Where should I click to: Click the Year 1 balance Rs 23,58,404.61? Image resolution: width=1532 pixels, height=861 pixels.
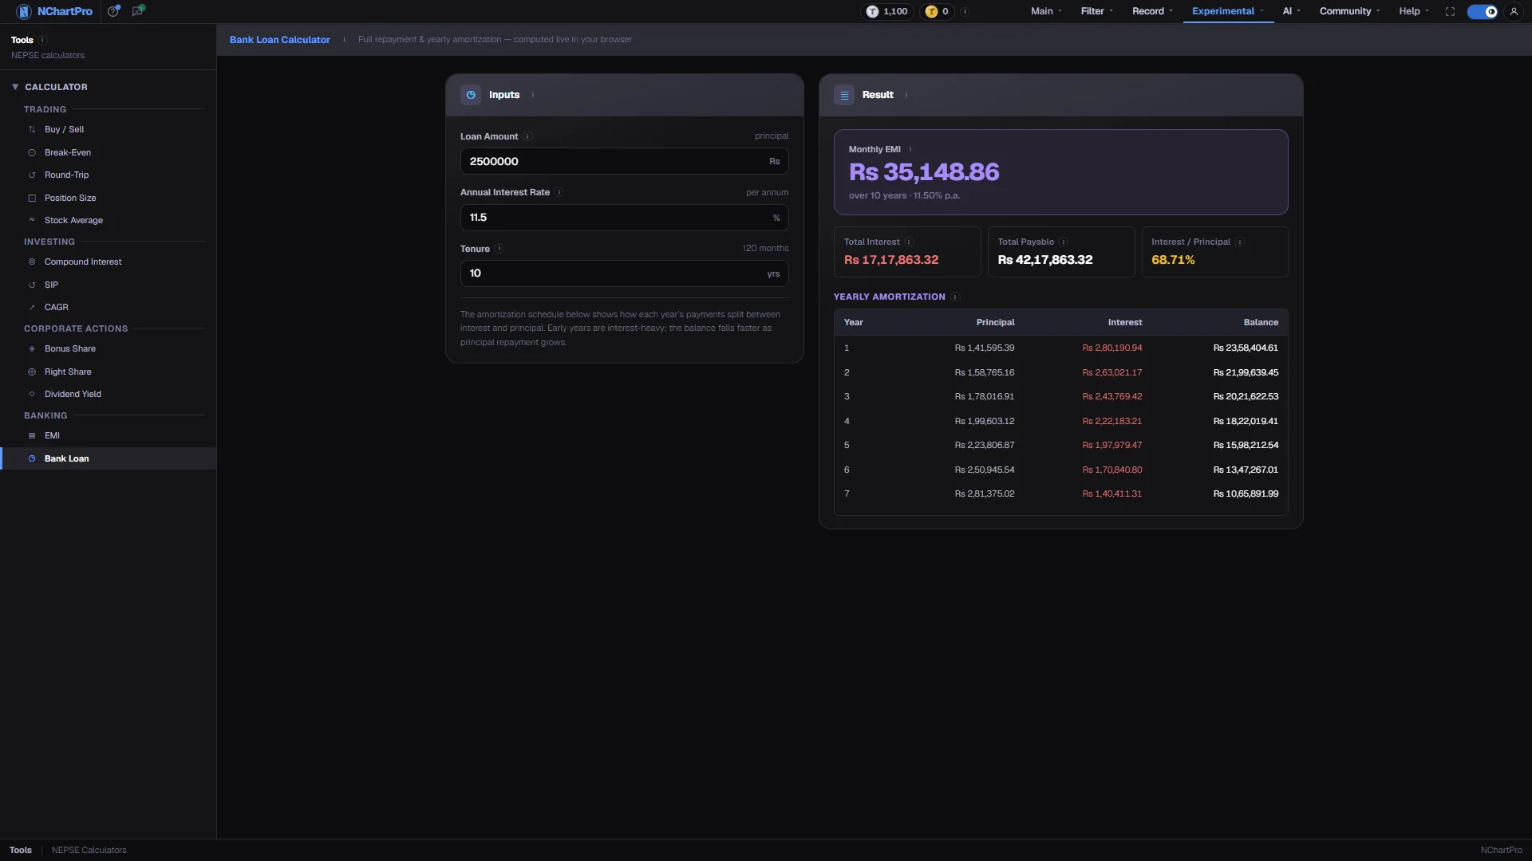(x=1246, y=348)
